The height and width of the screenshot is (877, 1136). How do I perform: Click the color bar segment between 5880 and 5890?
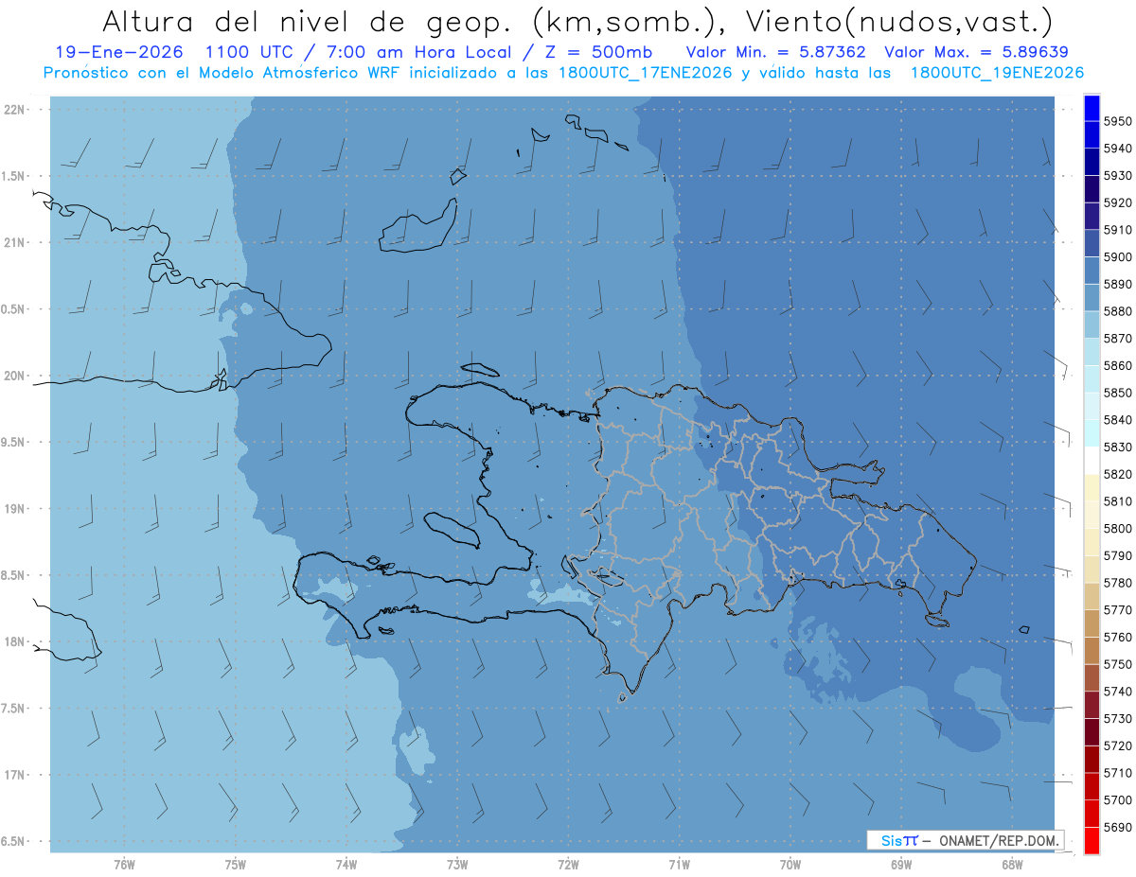pos(1092,297)
